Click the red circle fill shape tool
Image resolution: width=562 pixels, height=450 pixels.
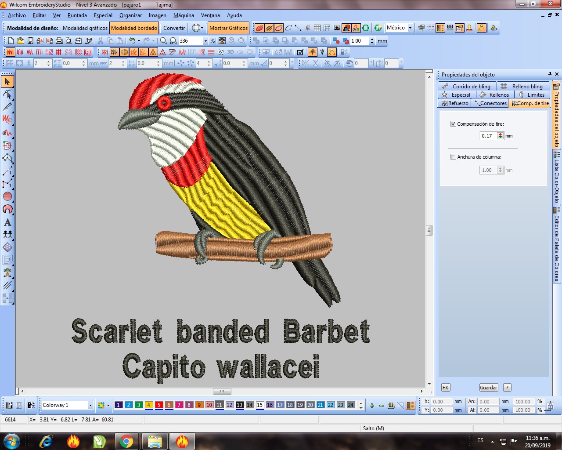pos(7,196)
